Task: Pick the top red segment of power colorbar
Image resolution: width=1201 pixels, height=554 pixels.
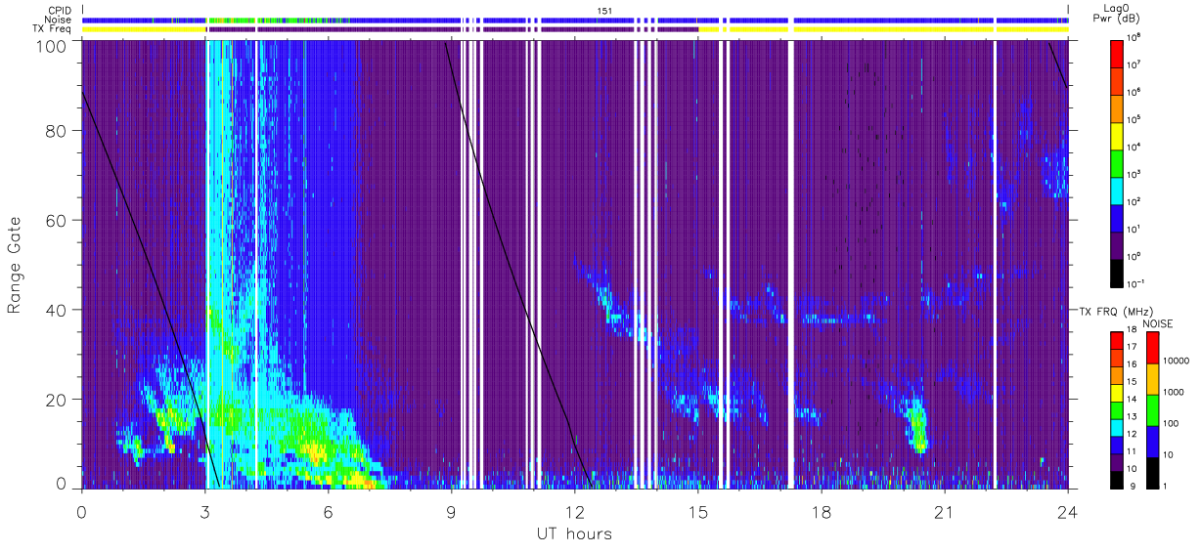Action: click(1117, 53)
